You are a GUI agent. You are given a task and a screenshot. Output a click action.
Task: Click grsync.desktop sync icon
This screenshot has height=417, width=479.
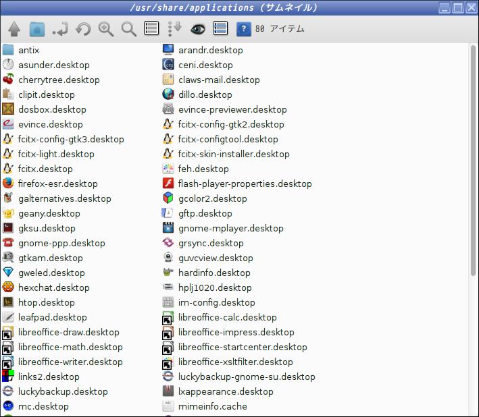click(x=168, y=243)
